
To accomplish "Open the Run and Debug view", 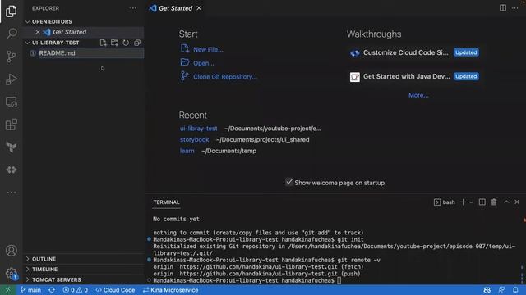I will point(11,79).
